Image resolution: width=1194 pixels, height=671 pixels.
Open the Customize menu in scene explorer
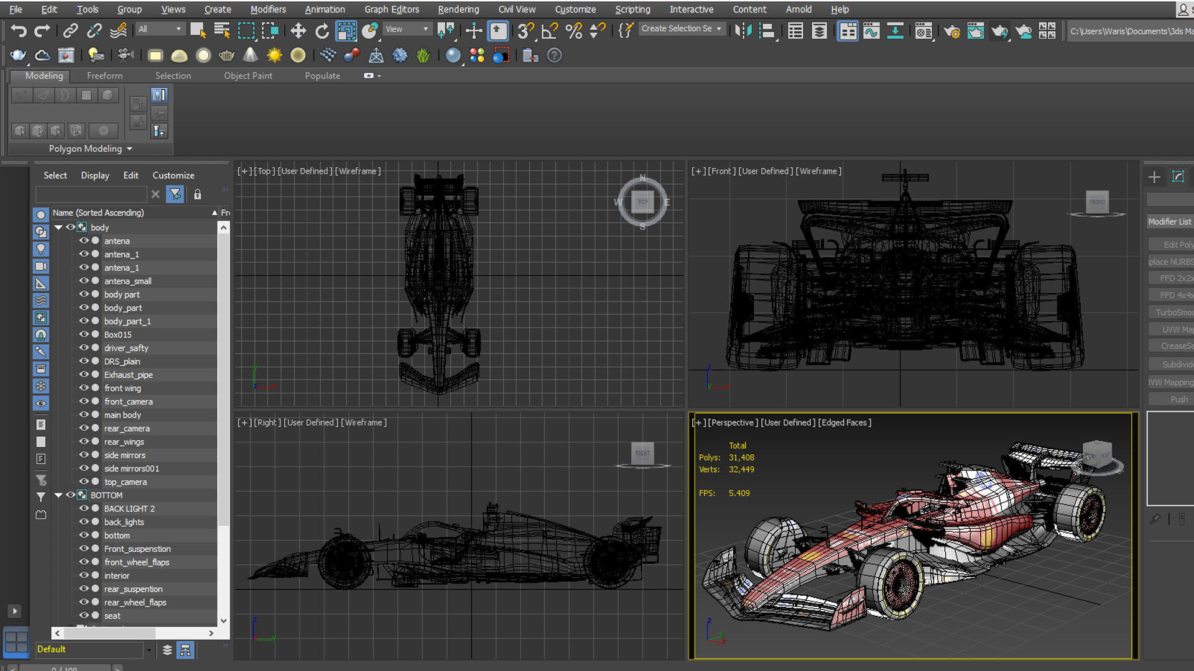[x=173, y=175]
